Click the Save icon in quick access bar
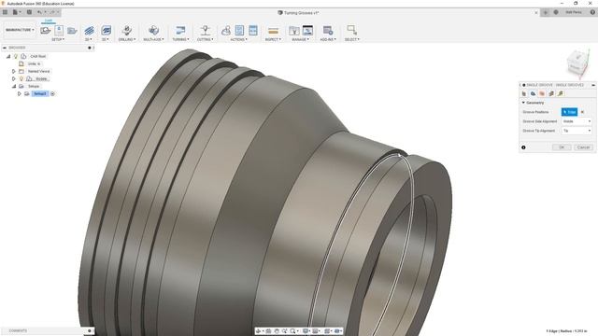 click(29, 12)
